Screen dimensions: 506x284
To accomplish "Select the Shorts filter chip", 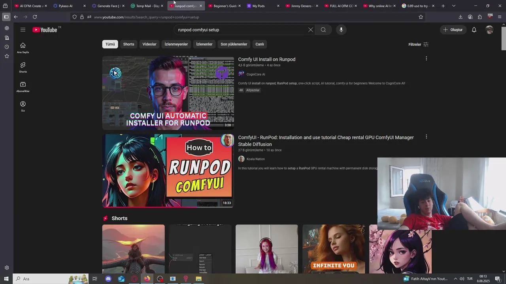I will pos(128,44).
